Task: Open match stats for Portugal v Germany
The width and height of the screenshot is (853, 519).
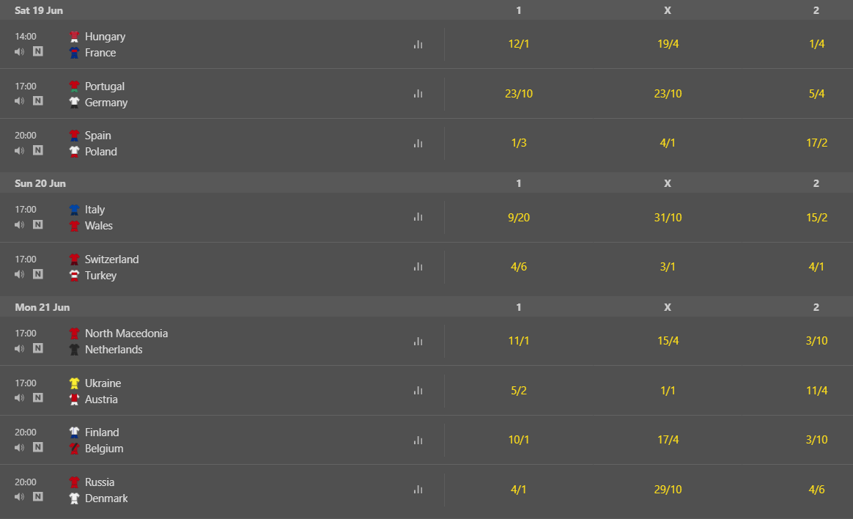Action: coord(418,94)
